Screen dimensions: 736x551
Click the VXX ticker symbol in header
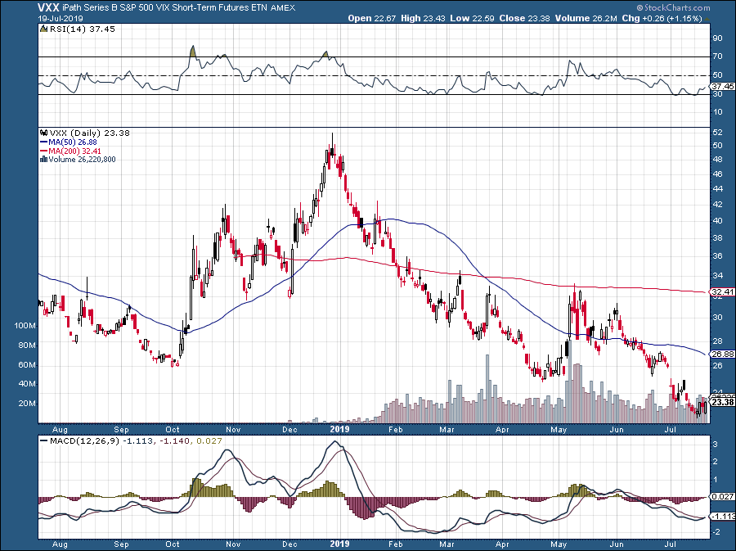(47, 7)
